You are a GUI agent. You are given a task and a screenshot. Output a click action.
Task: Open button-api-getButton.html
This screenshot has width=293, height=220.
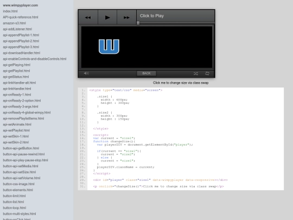(x=21, y=148)
